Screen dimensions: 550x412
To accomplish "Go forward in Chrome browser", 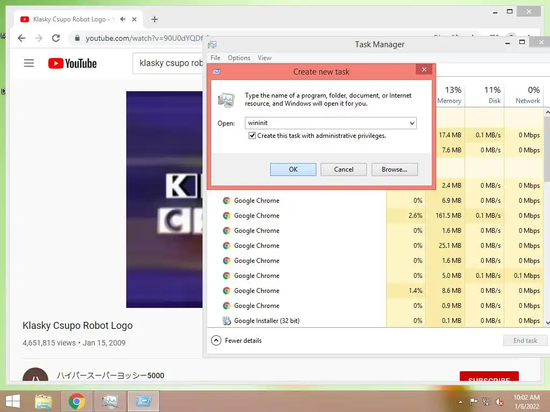I will coord(39,38).
